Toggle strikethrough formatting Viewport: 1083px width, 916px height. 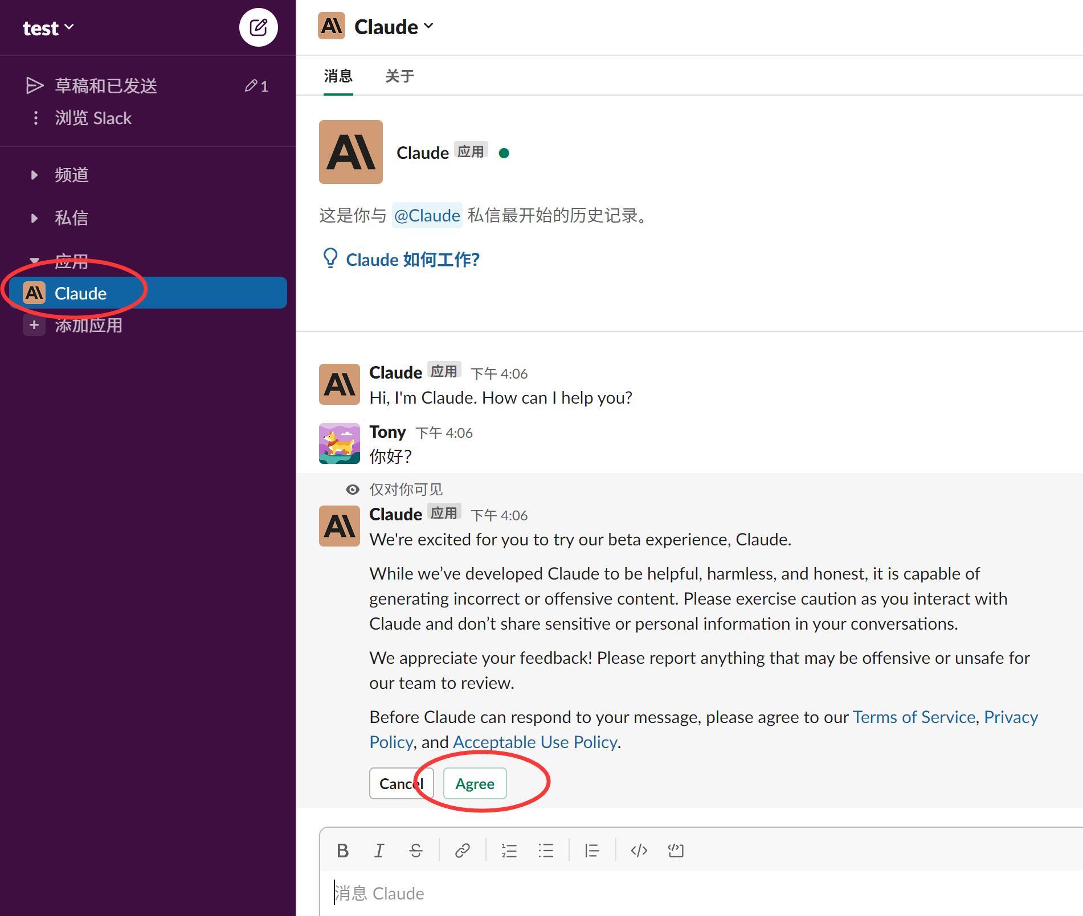click(x=415, y=851)
